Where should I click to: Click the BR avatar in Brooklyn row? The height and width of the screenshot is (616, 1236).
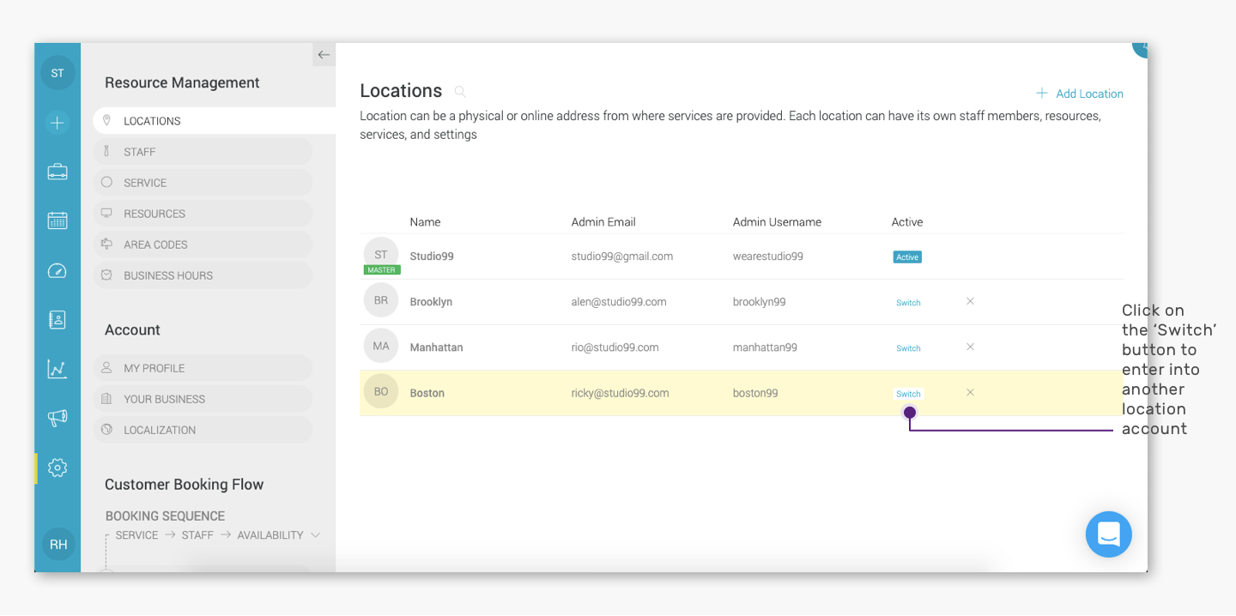click(381, 300)
